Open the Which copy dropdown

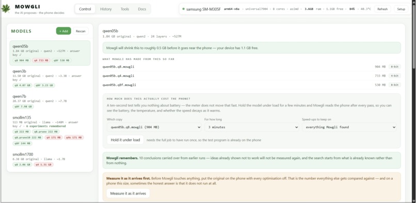click(154, 127)
